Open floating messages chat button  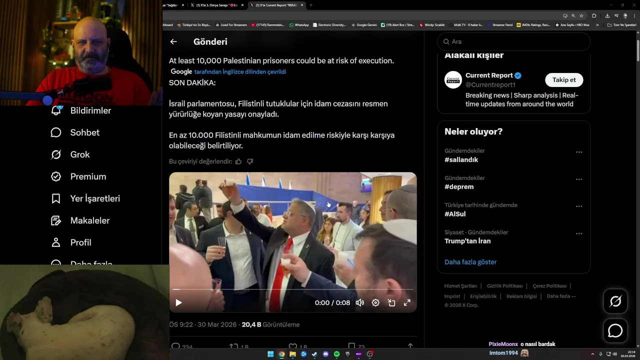[x=615, y=330]
